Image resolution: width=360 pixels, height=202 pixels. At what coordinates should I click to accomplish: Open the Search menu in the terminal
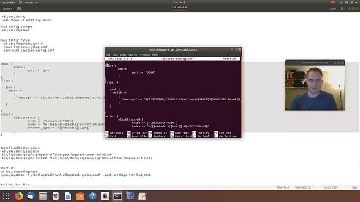pos(132,55)
